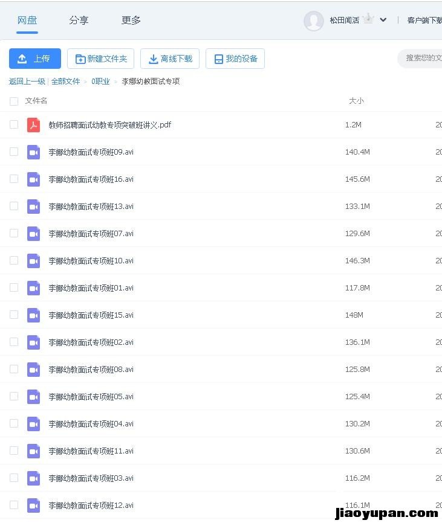
Task: Click the 新建文件夹 button
Action: [x=100, y=59]
